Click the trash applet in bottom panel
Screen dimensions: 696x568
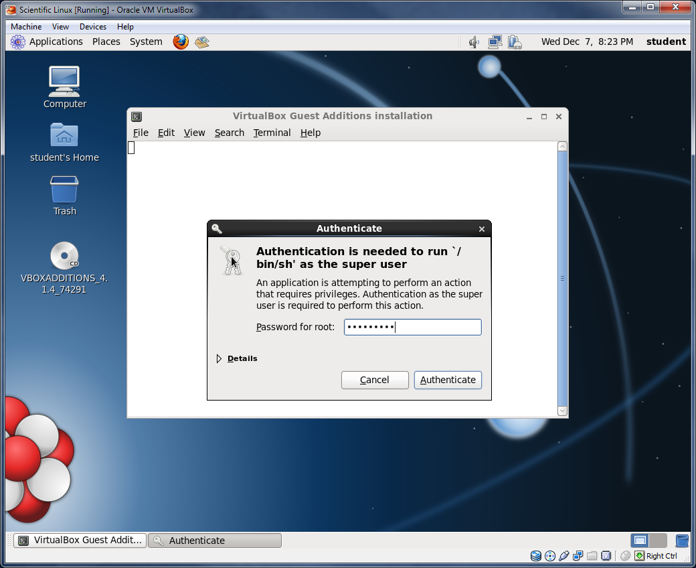click(x=682, y=541)
